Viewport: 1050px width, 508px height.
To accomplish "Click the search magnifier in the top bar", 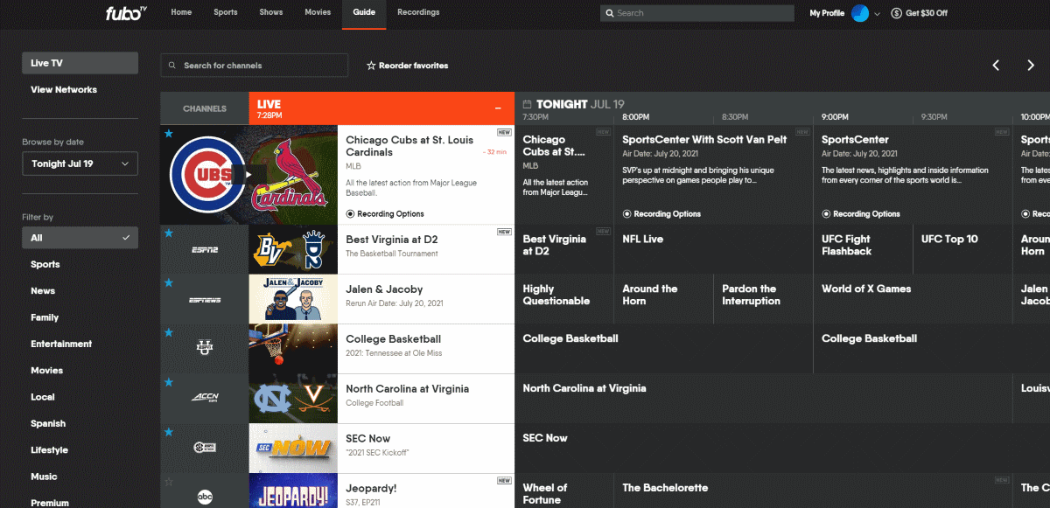I will click(611, 13).
